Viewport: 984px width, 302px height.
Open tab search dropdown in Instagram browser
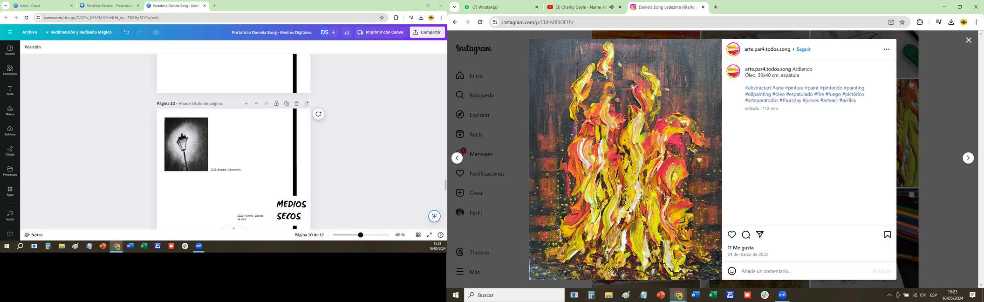click(x=454, y=7)
